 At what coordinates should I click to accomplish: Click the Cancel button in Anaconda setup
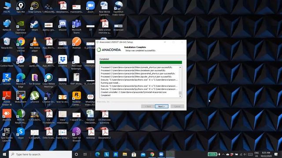point(177,106)
